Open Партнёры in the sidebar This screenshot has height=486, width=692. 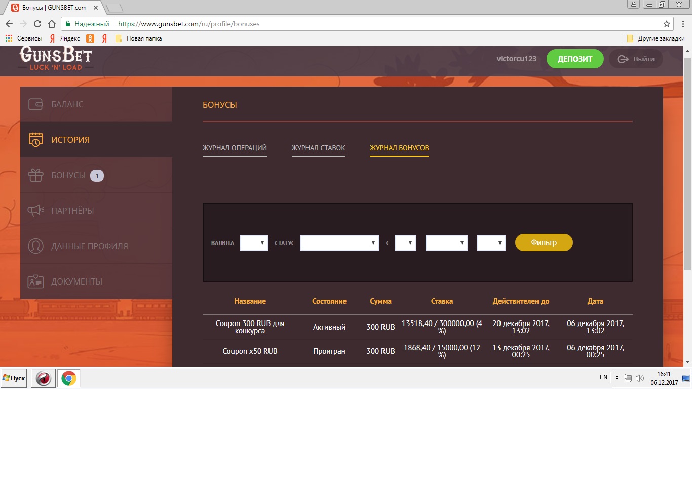(96, 211)
